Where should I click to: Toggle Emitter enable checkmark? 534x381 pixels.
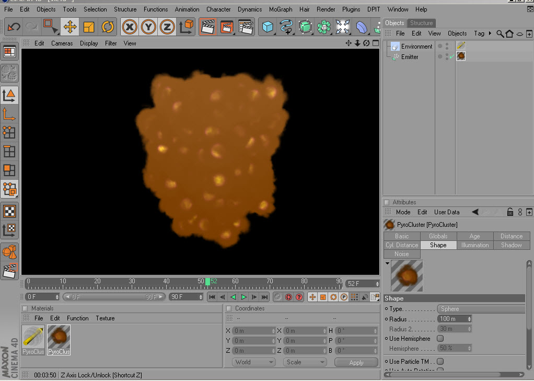(452, 56)
